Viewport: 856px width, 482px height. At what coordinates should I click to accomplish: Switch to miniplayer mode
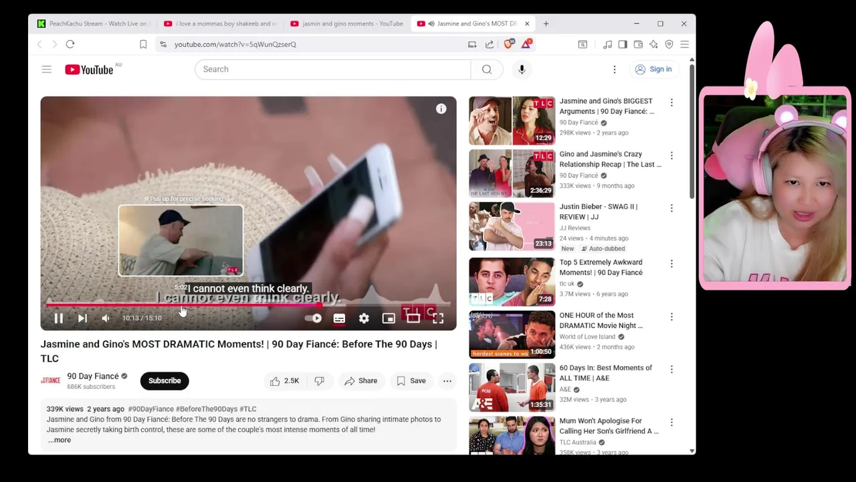click(x=389, y=319)
